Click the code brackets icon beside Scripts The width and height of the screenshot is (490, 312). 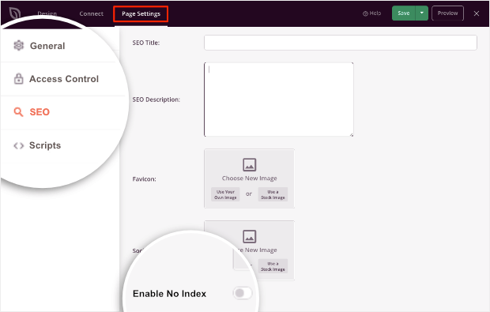[x=18, y=145]
